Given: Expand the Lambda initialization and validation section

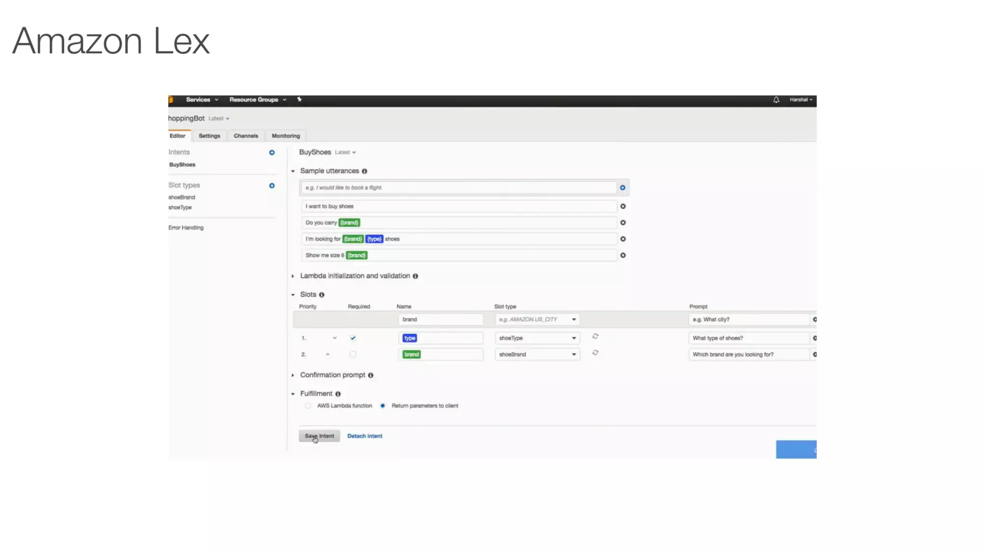Looking at the screenshot, I should pyautogui.click(x=293, y=276).
